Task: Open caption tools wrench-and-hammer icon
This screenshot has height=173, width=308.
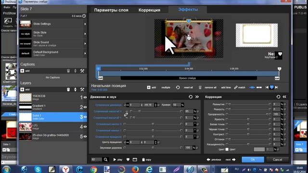Action: [82, 71]
